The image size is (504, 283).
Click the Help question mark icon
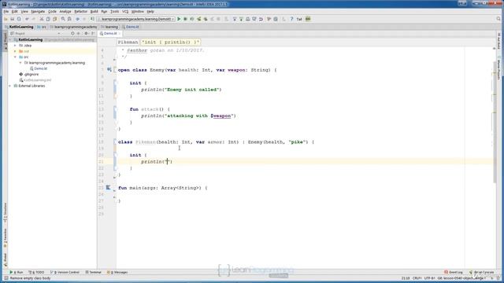coord(291,19)
